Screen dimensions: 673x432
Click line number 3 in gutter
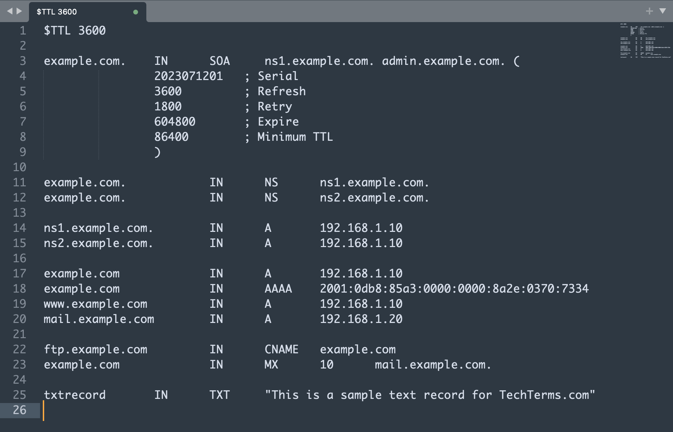(23, 61)
